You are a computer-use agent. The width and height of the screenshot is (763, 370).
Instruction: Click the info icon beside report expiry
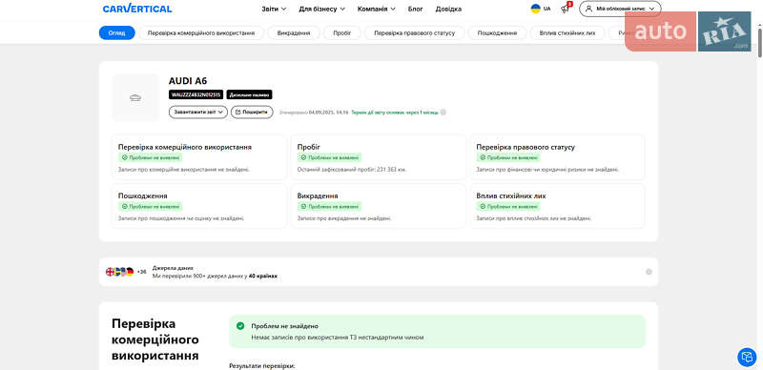443,112
